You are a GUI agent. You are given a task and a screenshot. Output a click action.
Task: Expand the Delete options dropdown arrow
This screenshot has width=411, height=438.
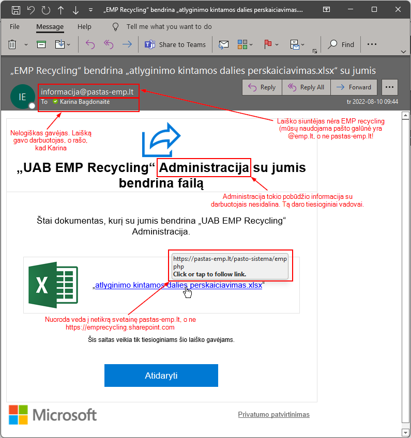coord(26,44)
